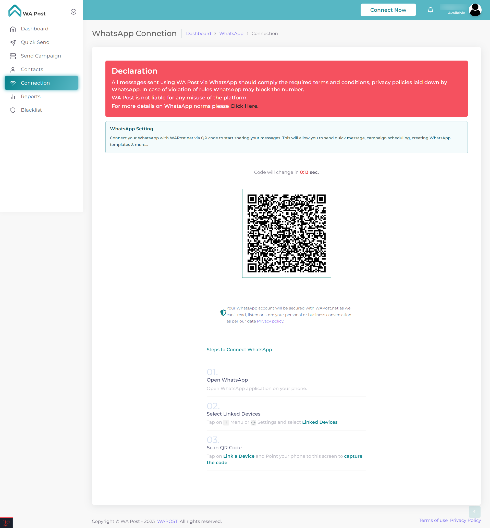Select WhatsApp in the breadcrumb trail
The height and width of the screenshot is (529, 490).
click(x=231, y=33)
